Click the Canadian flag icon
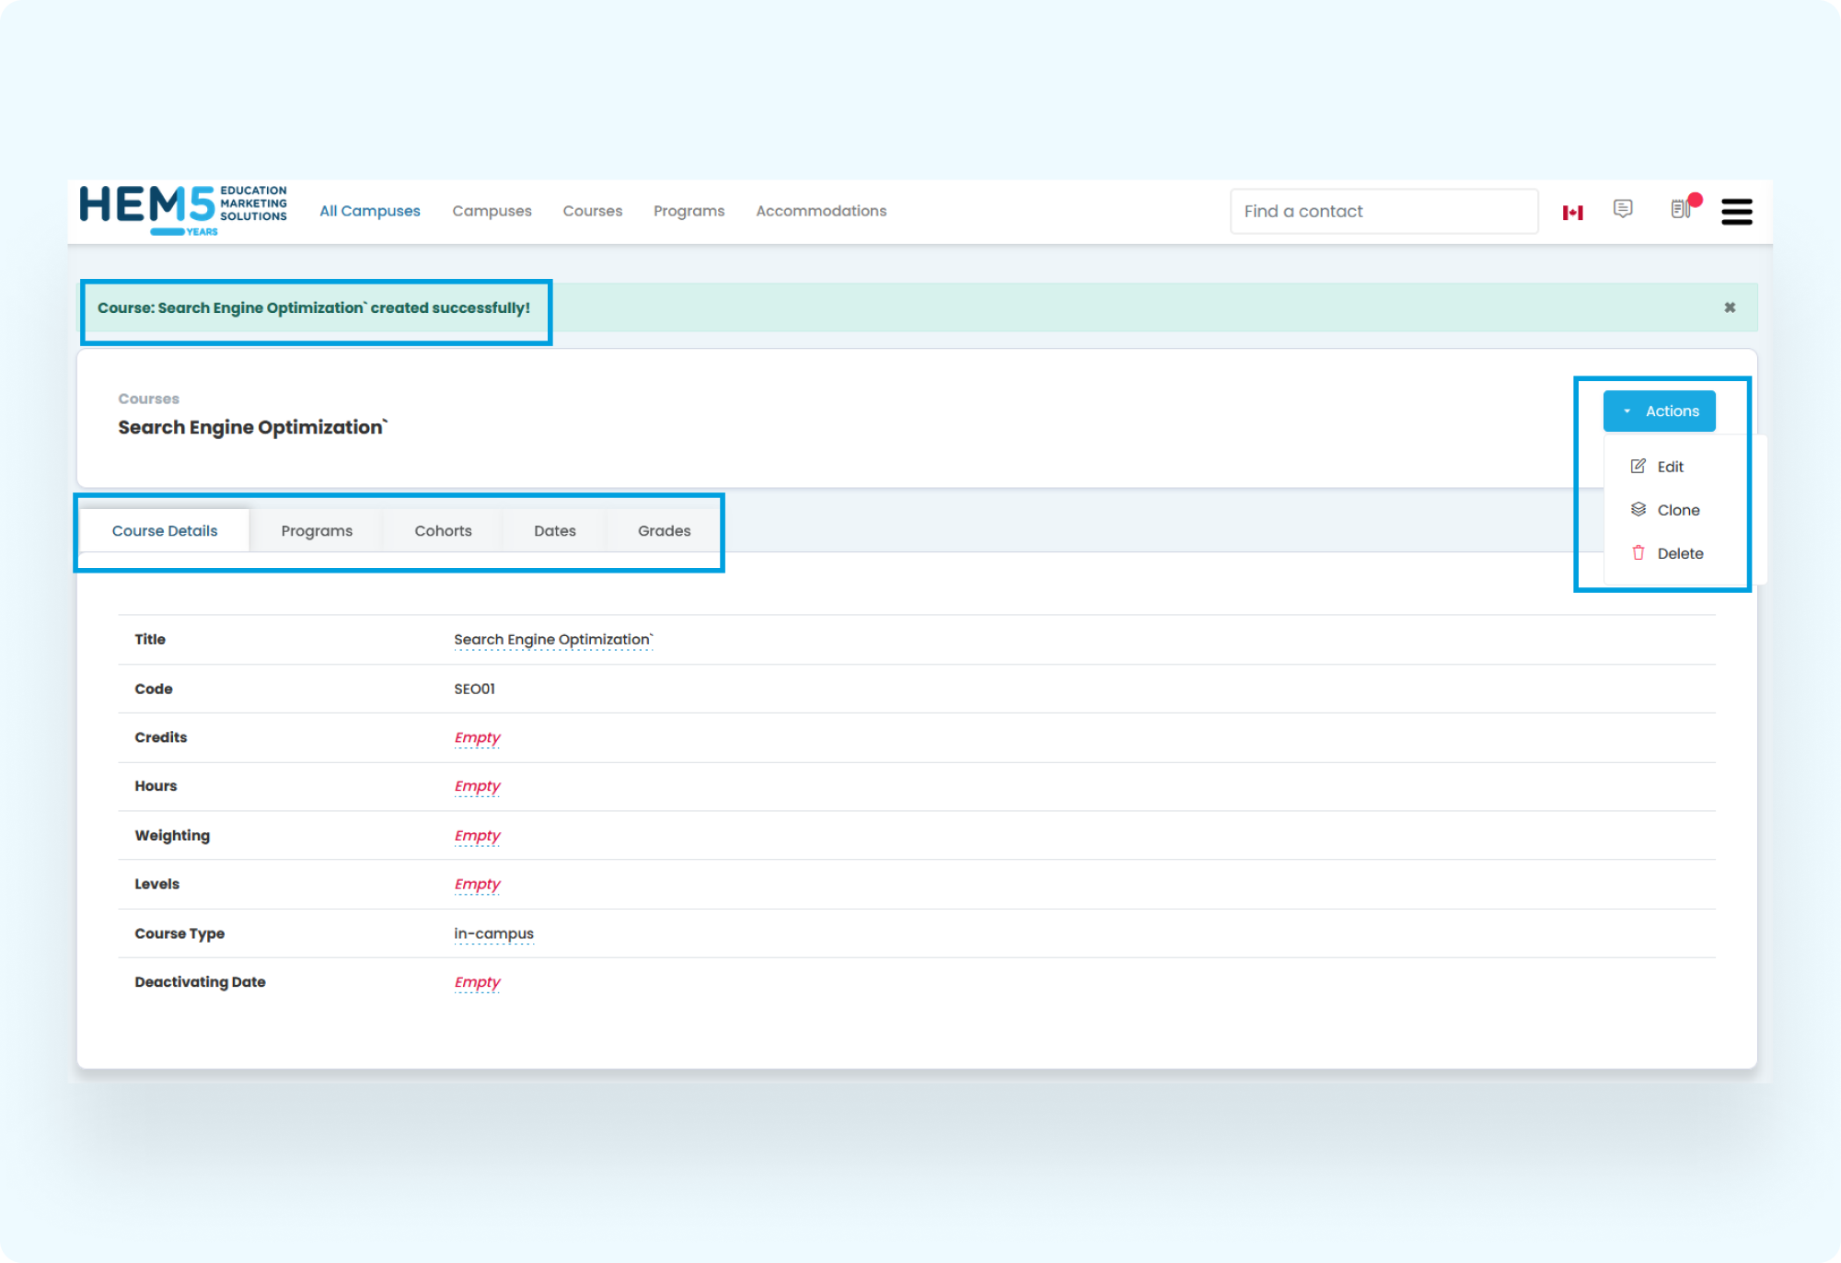1841x1263 pixels. point(1572,213)
